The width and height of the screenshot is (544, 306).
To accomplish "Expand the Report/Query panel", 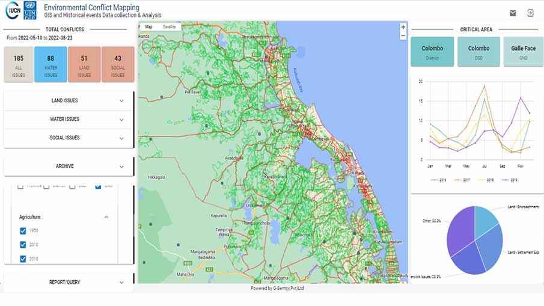I will coord(69,282).
